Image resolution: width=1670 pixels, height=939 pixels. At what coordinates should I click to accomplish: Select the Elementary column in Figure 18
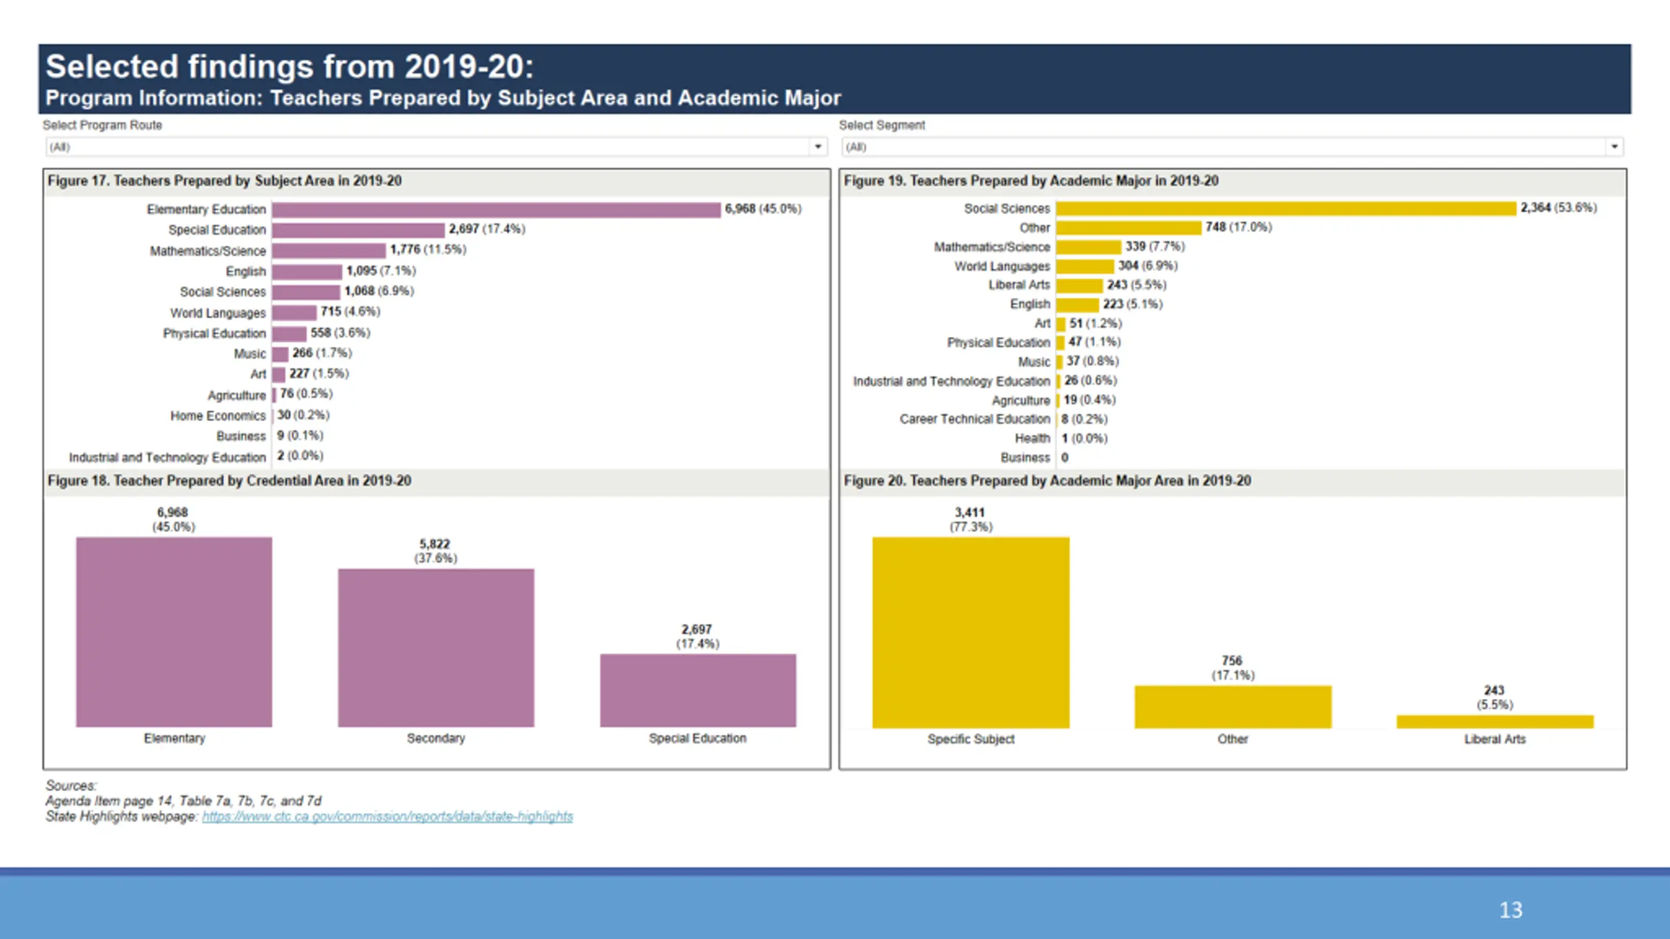point(174,632)
